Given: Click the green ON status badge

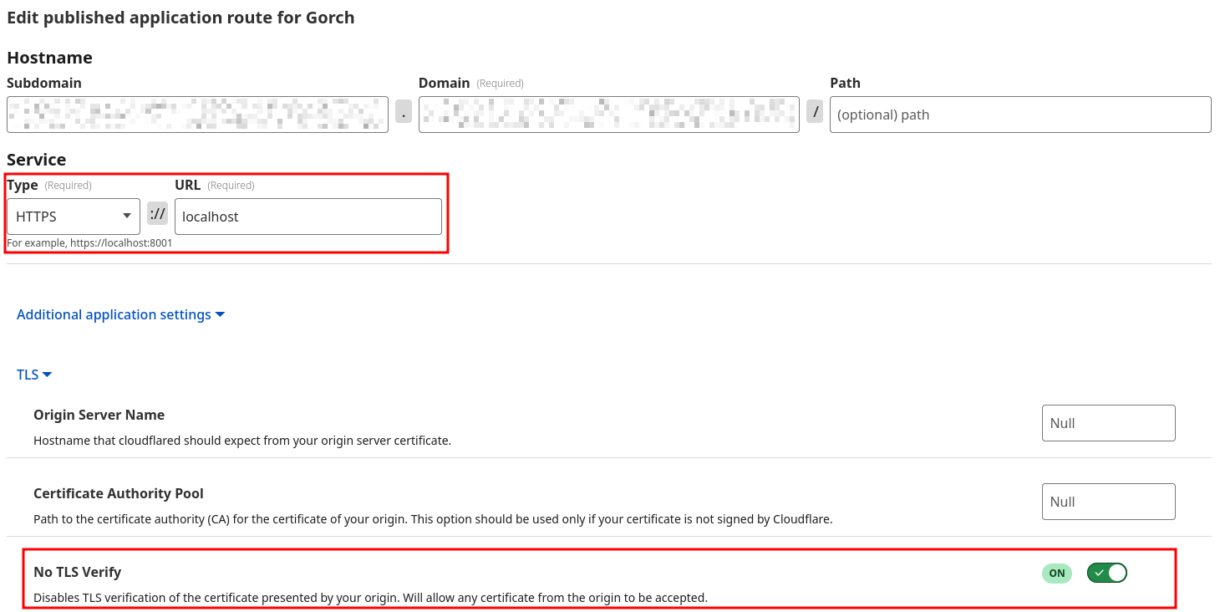Looking at the screenshot, I should coord(1056,573).
